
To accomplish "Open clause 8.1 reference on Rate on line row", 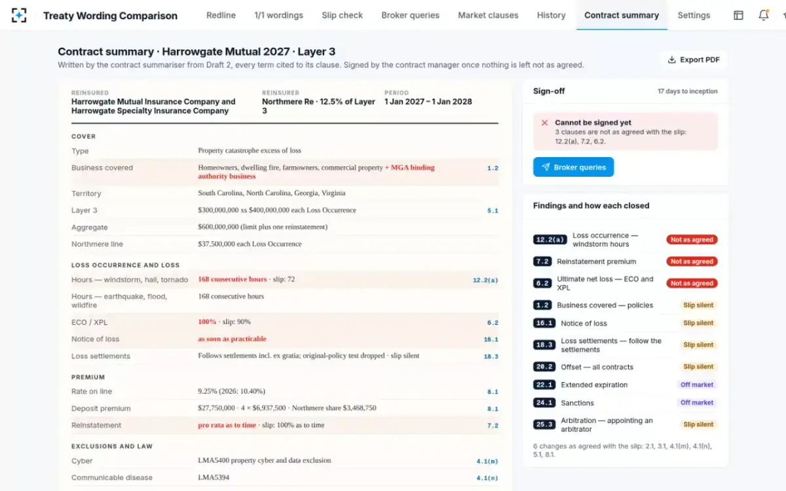I will coord(493,392).
